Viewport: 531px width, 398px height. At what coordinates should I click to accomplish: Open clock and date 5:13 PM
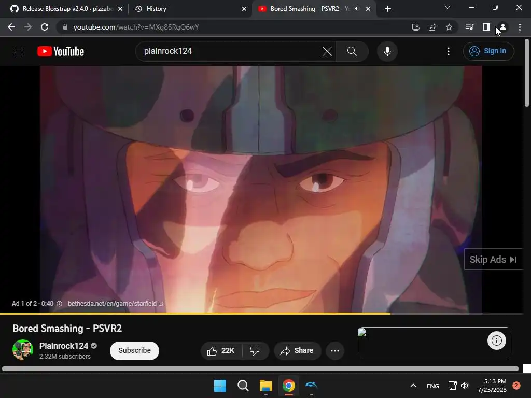coord(492,386)
